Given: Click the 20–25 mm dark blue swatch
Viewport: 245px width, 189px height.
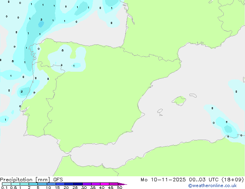Looking at the screenshot, I should [x=69, y=184].
